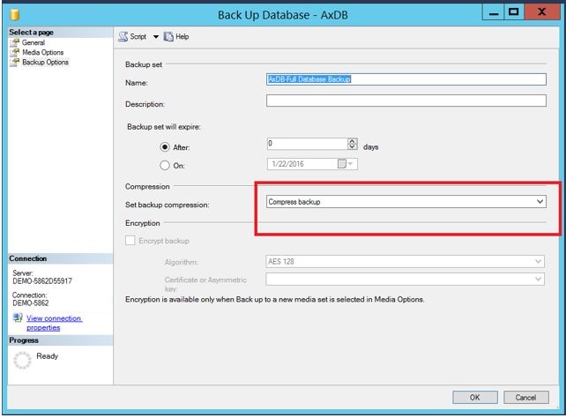
Task: Click the server name DEMO-5862D55917
Action: [42, 281]
